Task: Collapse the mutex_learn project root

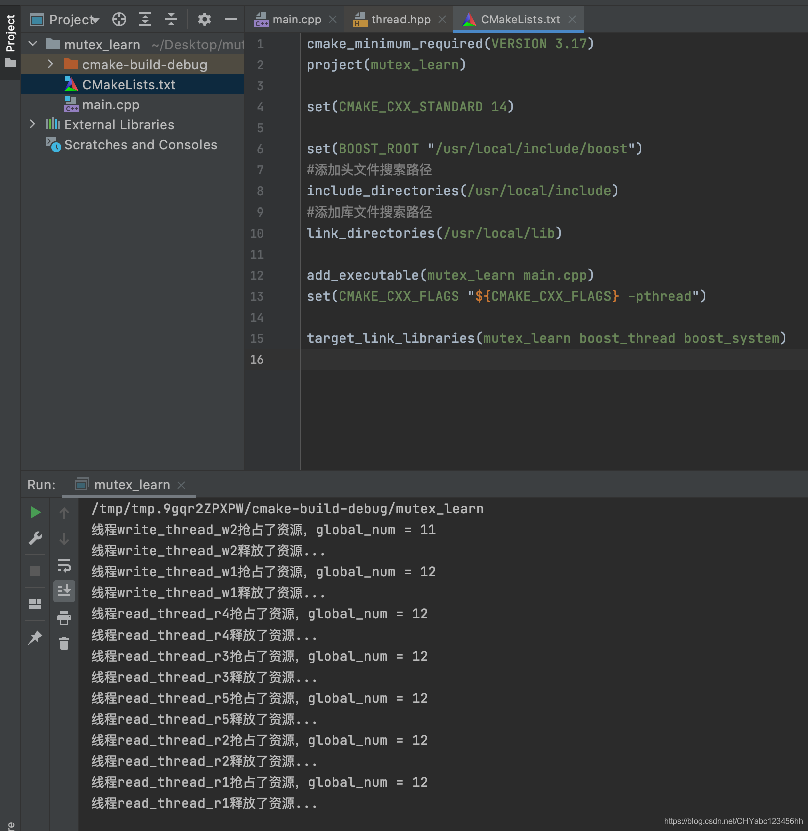Action: (33, 44)
